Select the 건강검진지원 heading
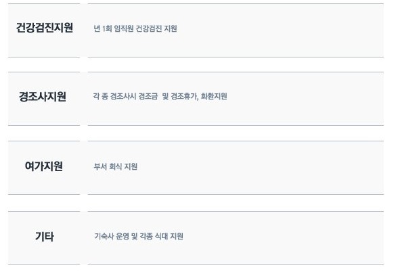The width and height of the screenshot is (396, 278). (45, 28)
